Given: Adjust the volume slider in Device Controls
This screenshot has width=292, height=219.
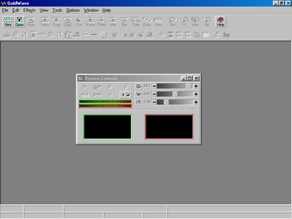Looking at the screenshot, I should (x=175, y=86).
